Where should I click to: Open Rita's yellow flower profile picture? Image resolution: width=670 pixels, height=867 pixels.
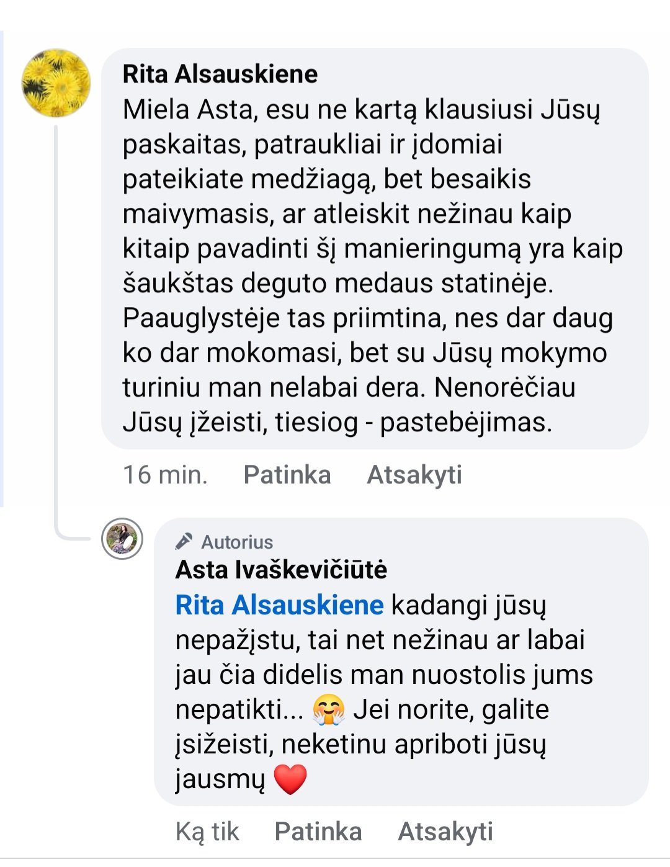tap(56, 83)
